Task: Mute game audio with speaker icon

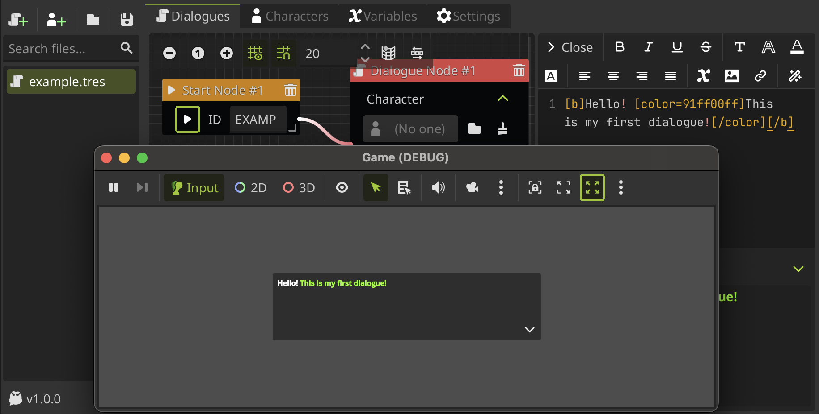Action: pyautogui.click(x=438, y=188)
